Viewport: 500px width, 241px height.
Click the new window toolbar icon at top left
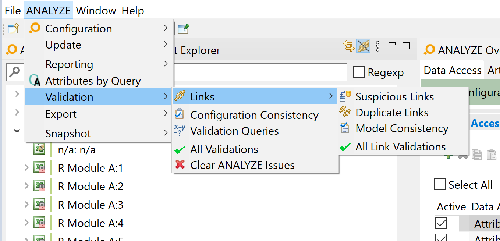[x=13, y=28]
